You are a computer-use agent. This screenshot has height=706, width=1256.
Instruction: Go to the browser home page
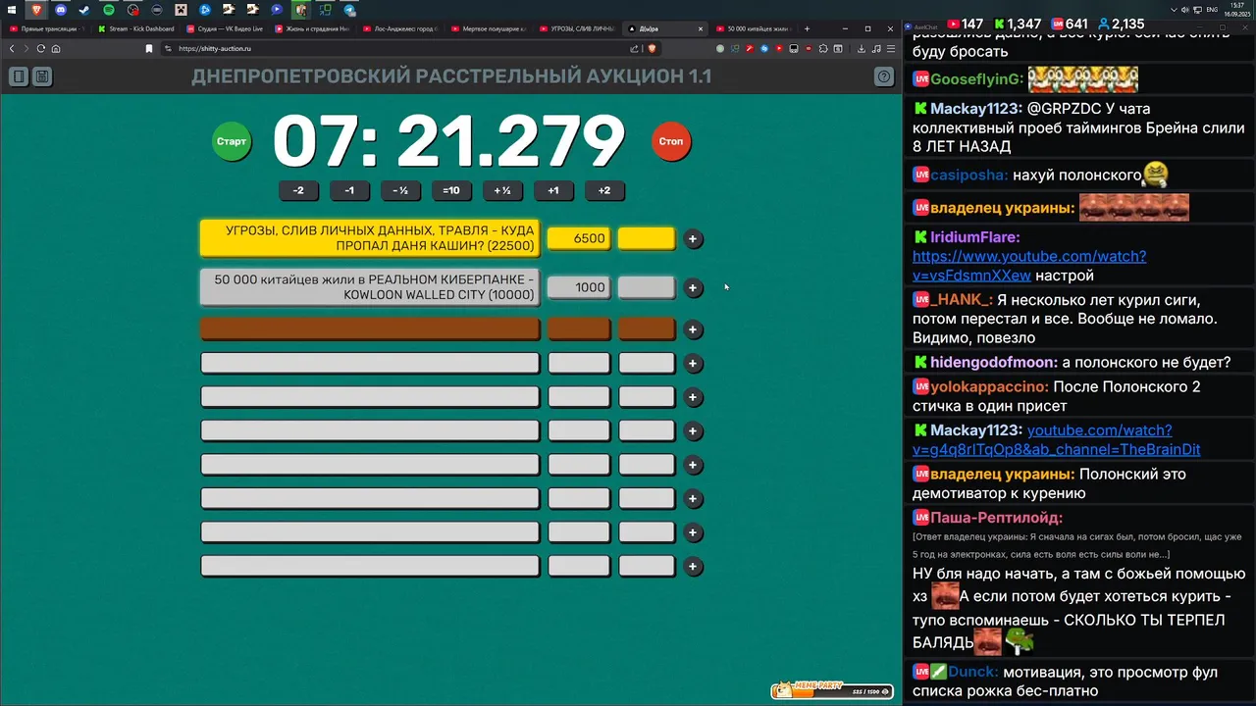pos(56,48)
